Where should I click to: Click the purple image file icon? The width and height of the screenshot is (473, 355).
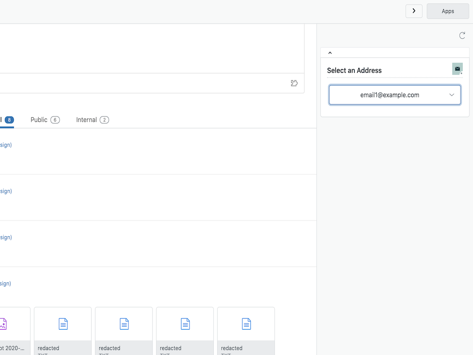click(x=4, y=324)
